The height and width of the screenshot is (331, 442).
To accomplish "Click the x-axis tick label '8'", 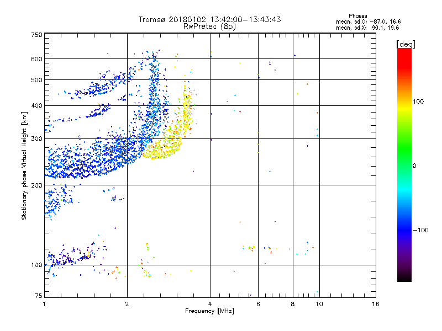I will coord(293,304).
